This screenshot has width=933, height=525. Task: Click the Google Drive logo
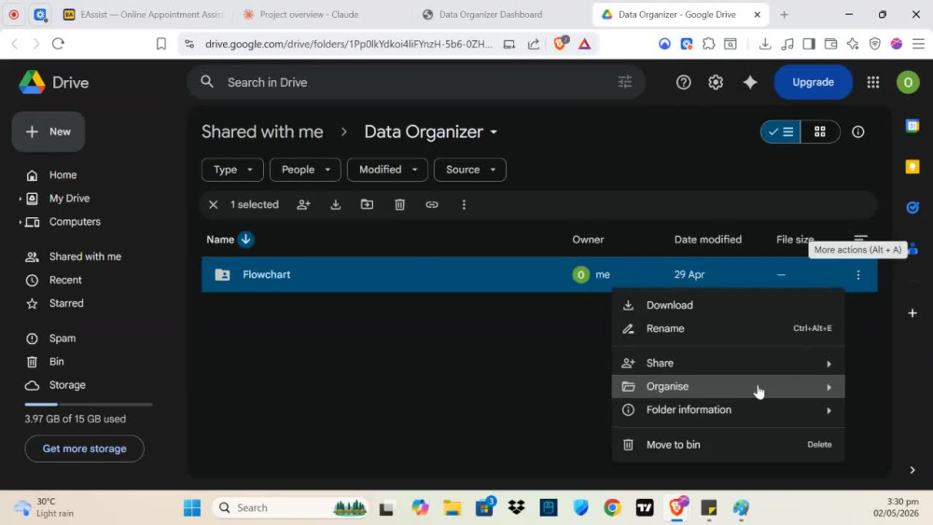click(32, 82)
